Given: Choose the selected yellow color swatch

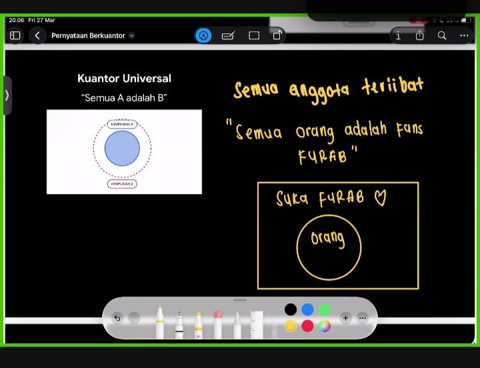Looking at the screenshot, I should [291, 326].
